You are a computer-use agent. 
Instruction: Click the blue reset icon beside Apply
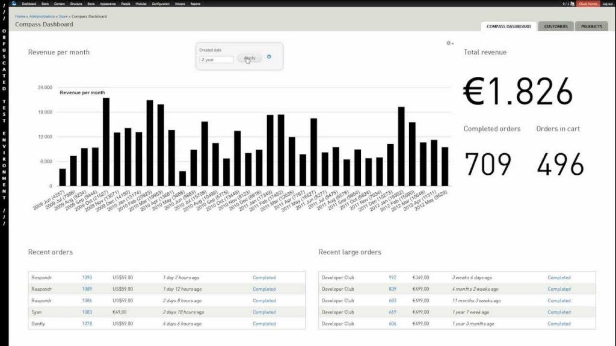pos(269,57)
